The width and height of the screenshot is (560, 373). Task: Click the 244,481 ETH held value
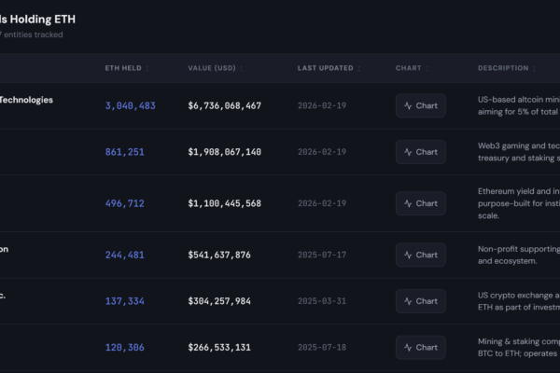[124, 255]
